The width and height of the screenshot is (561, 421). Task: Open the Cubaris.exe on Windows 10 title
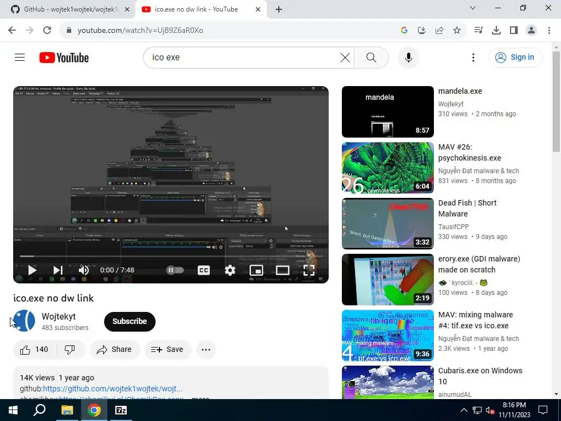pos(480,376)
